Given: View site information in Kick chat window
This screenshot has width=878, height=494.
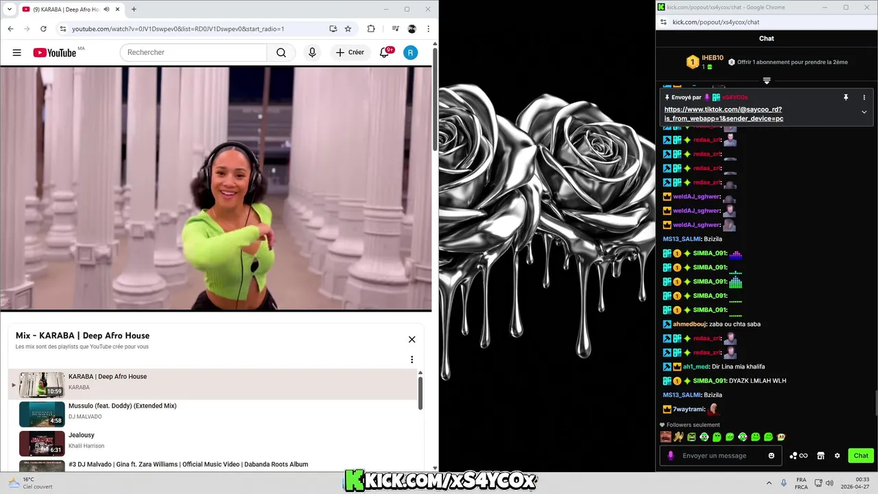Looking at the screenshot, I should (x=663, y=22).
